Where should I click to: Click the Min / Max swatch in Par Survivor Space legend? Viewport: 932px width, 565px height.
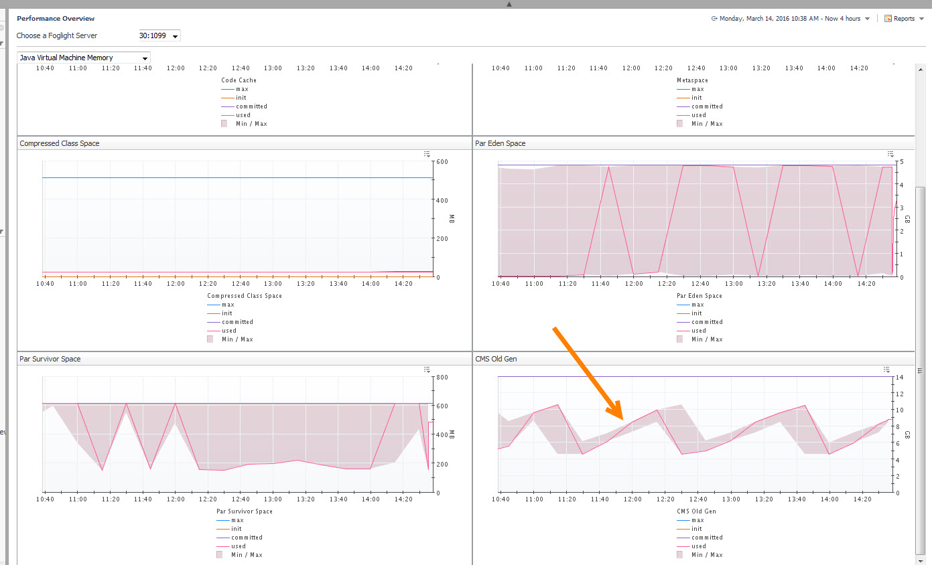click(219, 554)
